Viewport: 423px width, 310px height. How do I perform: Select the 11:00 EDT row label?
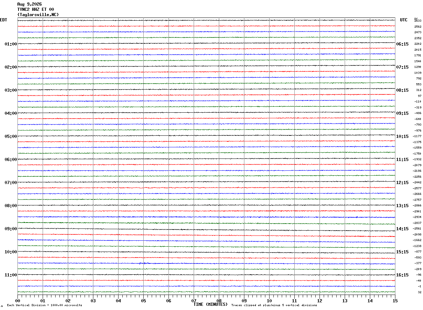[11, 275]
